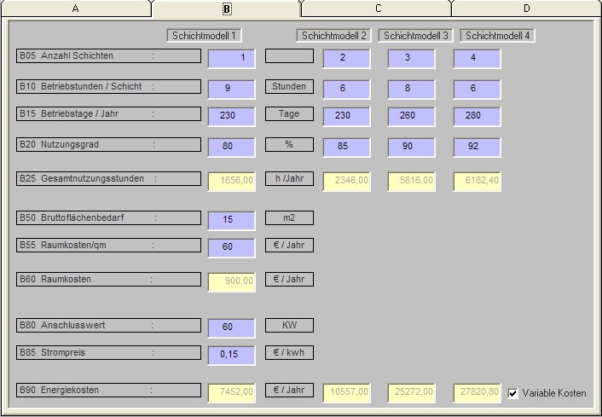Click the empty unit box beside Anzahl Schichten
The image size is (602, 417).
[289, 55]
